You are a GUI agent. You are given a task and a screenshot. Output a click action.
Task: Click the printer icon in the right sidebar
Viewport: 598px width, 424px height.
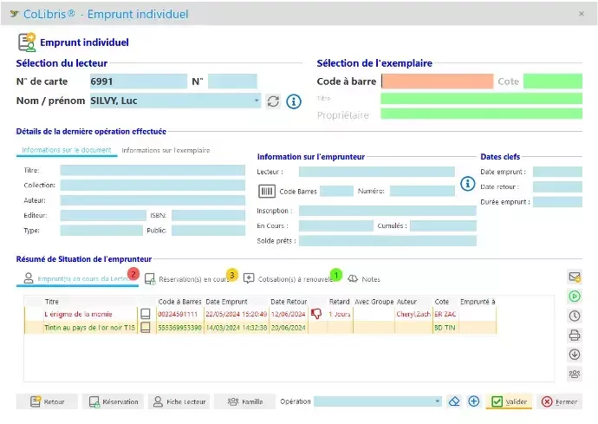[574, 335]
